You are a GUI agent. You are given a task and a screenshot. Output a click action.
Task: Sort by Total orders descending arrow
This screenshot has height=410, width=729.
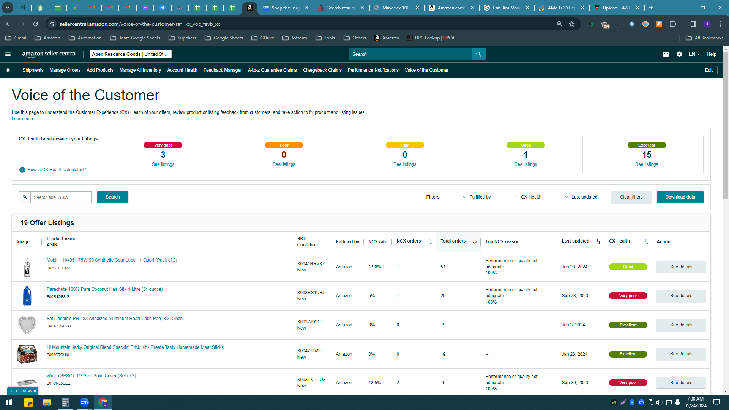[475, 241]
